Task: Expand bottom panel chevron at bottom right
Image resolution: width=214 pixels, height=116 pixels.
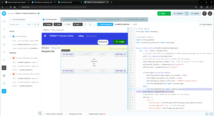Action: click(x=211, y=114)
